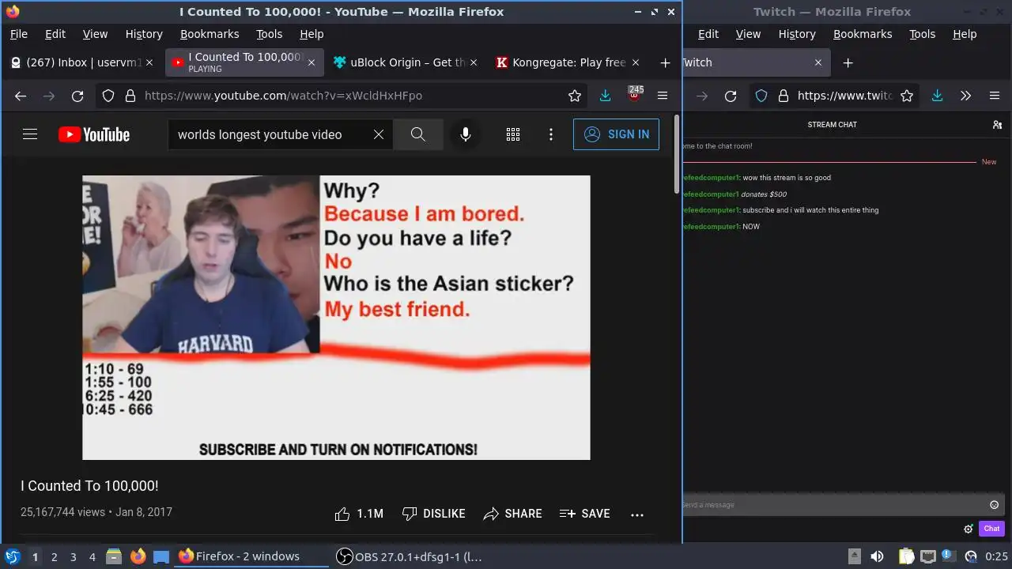The image size is (1012, 569).
Task: Open Tools menu in Twitch window
Action: tap(922, 34)
